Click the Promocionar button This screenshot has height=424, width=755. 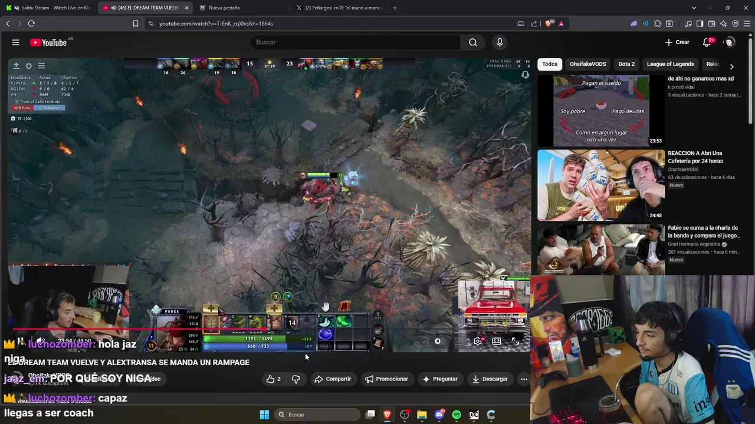[386, 379]
